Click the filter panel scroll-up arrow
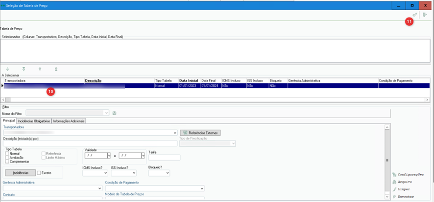Screen dimensions: 434x202 [387, 127]
